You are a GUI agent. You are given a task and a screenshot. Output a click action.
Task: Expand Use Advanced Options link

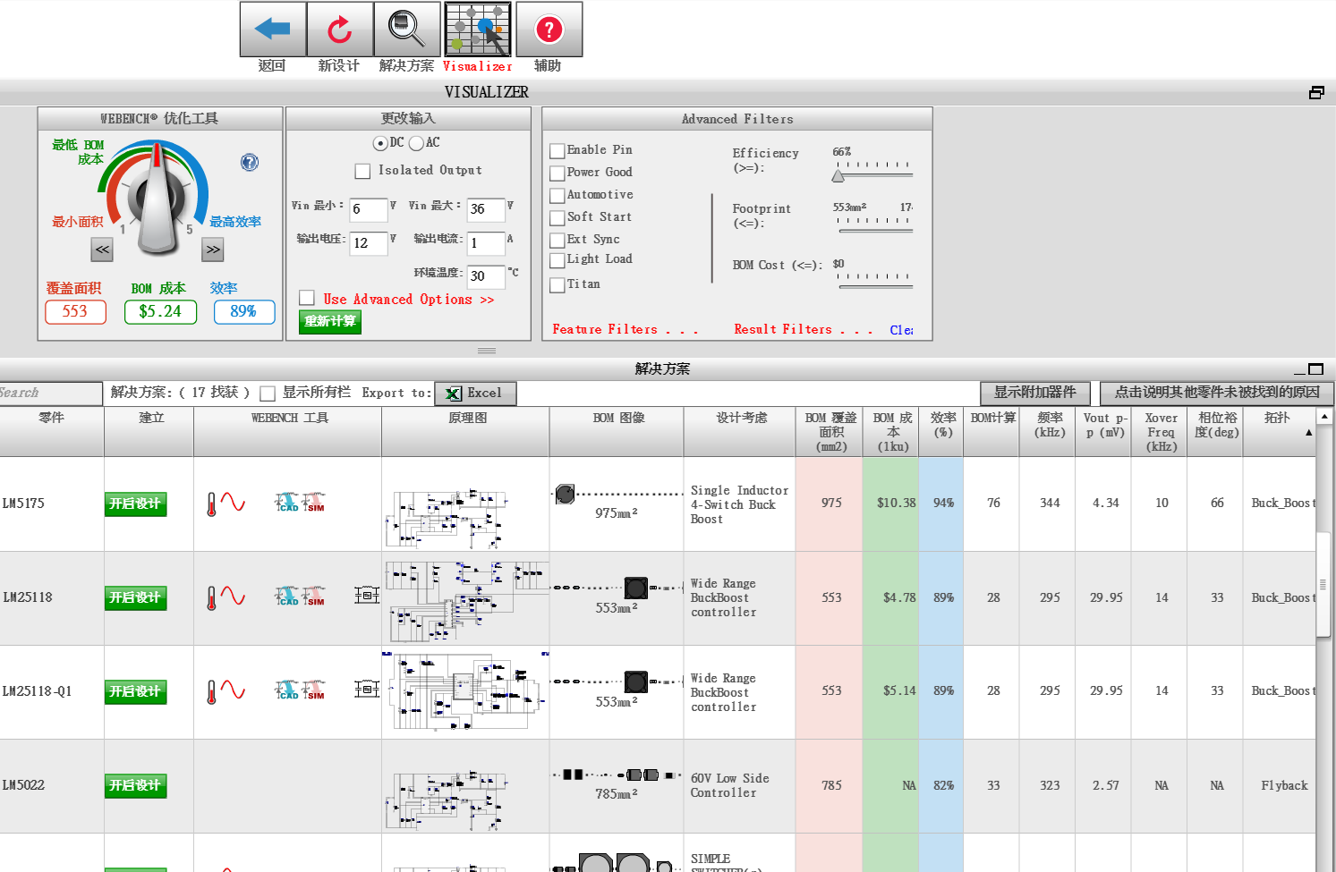(x=409, y=300)
